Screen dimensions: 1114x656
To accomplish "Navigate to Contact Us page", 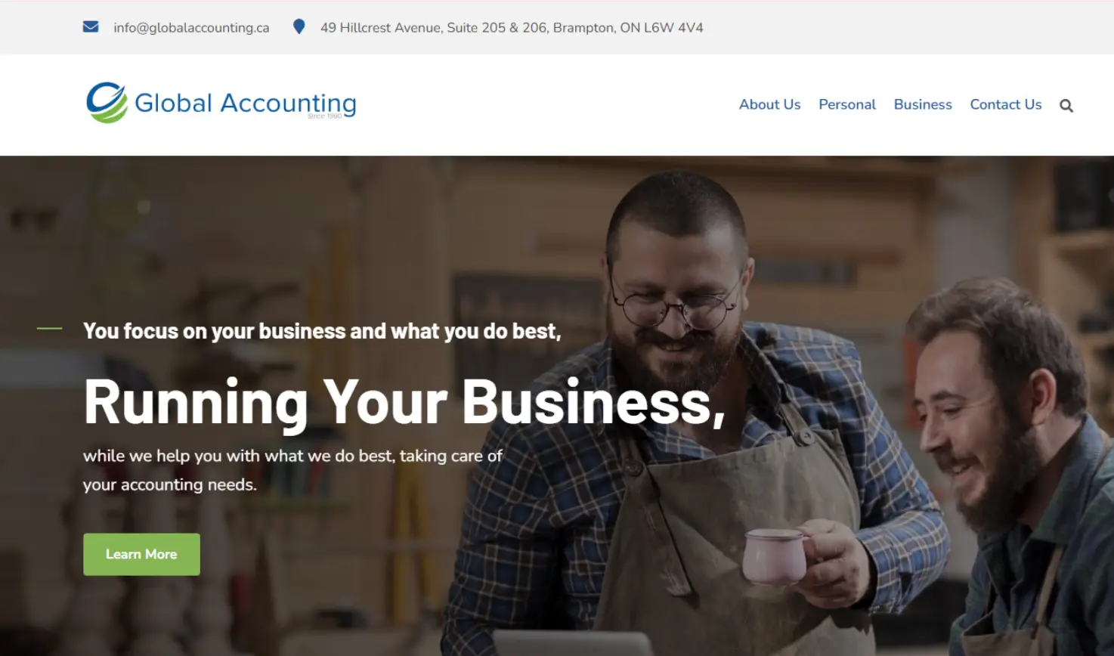I will (1006, 104).
